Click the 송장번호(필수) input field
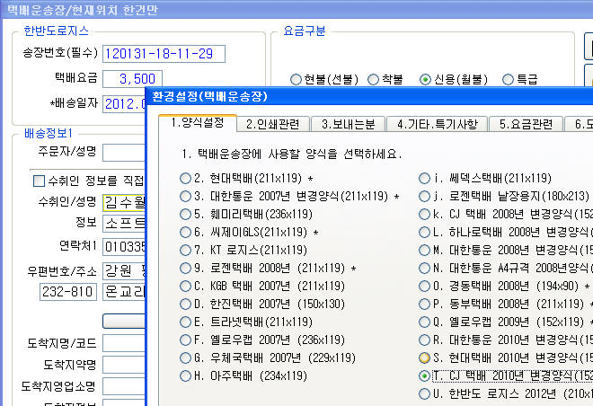The image size is (593, 406). [x=164, y=54]
